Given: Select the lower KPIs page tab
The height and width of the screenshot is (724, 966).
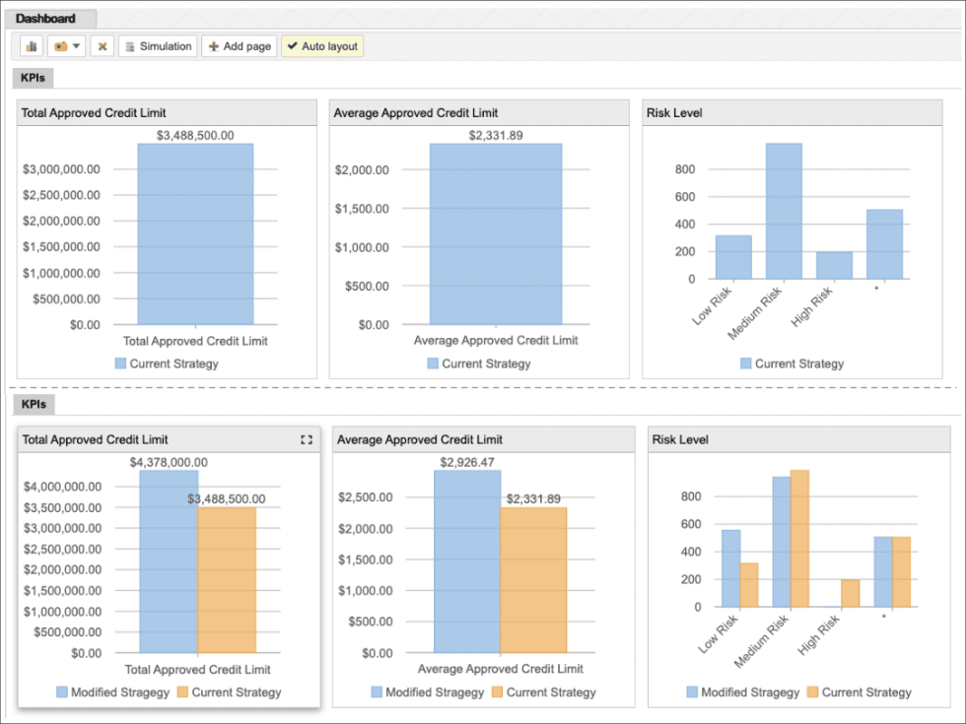Looking at the screenshot, I should point(34,405).
